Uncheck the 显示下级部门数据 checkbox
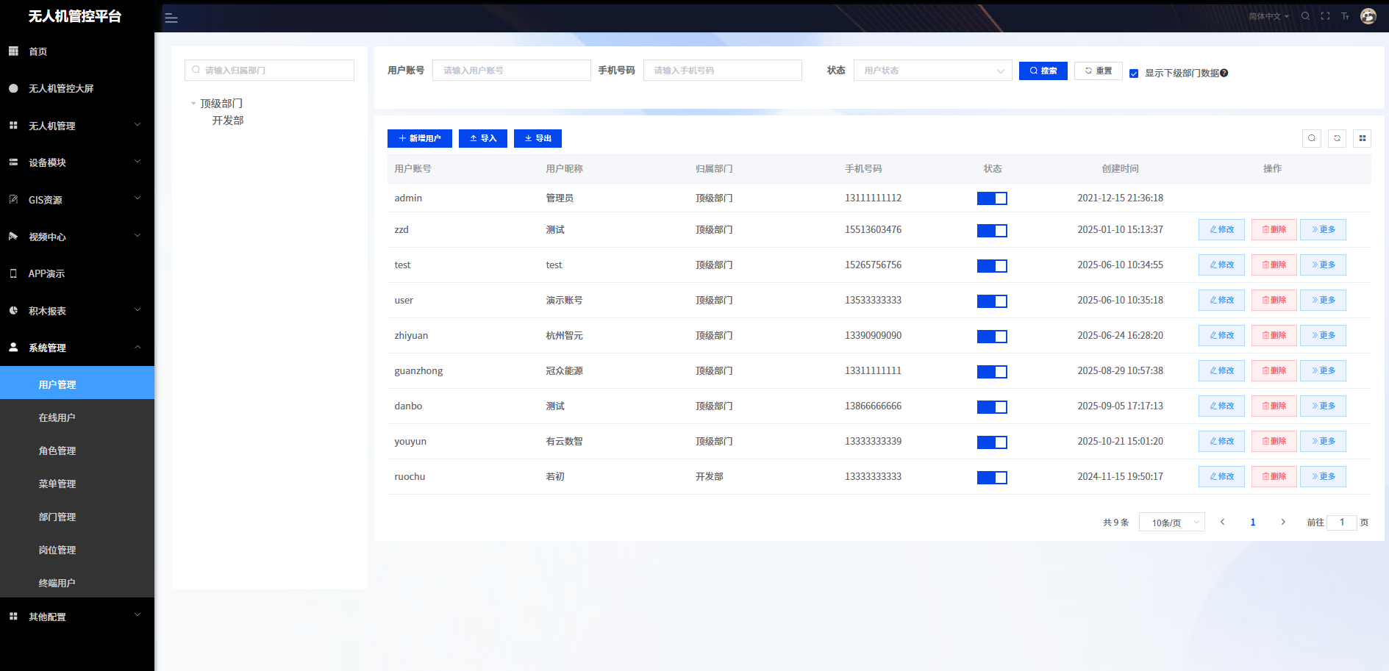Image resolution: width=1389 pixels, height=671 pixels. [1134, 73]
